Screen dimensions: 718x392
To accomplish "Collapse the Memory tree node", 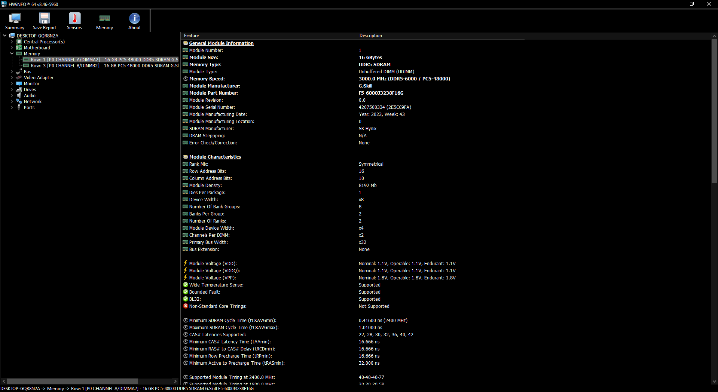I will point(12,53).
